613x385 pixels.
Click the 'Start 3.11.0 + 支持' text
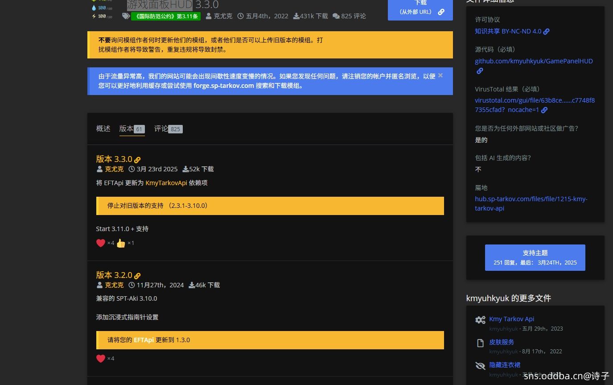122,229
